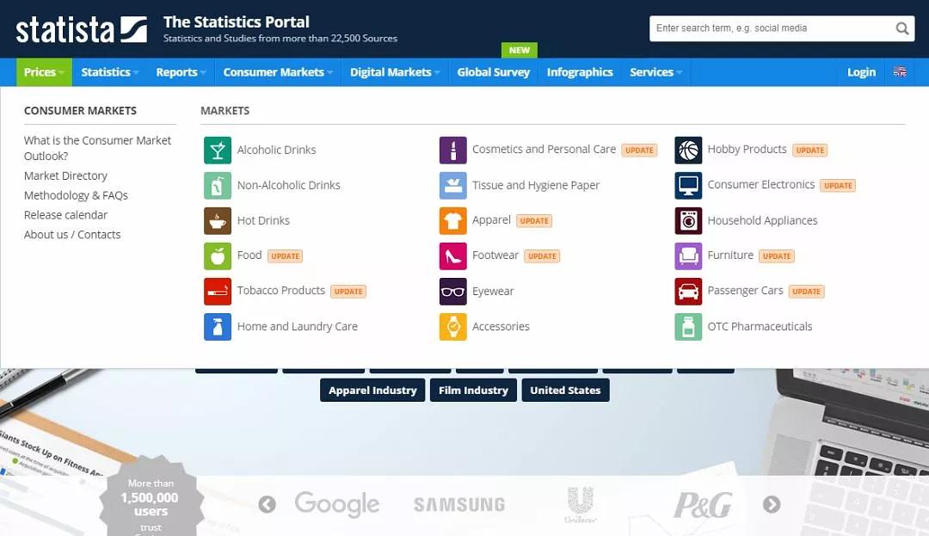Viewport: 929px width, 536px height.
Task: Click the Alcoholic Drinks cocktail glass icon
Action: pos(218,150)
